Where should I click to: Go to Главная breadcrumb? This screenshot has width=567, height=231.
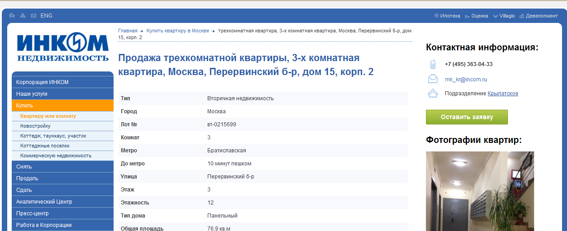[128, 31]
